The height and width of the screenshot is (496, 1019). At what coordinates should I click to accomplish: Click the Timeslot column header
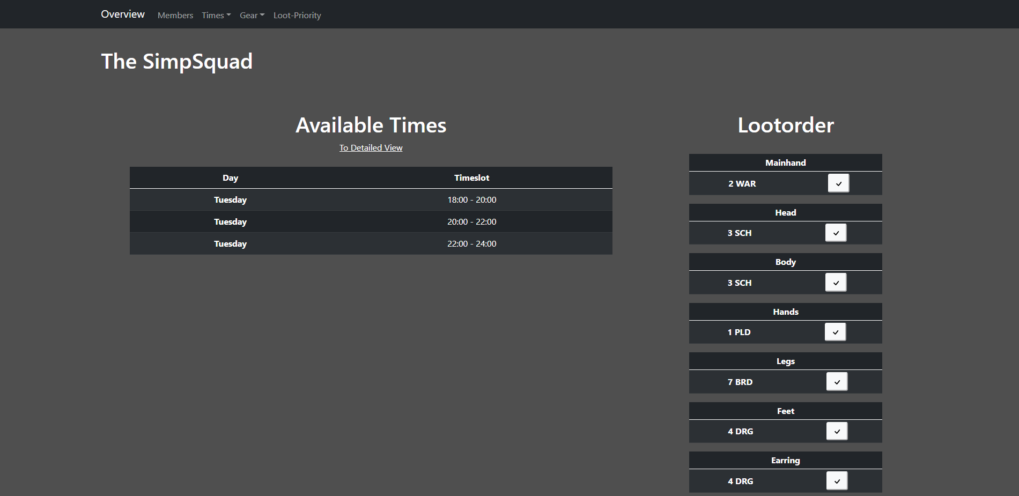[x=471, y=178]
